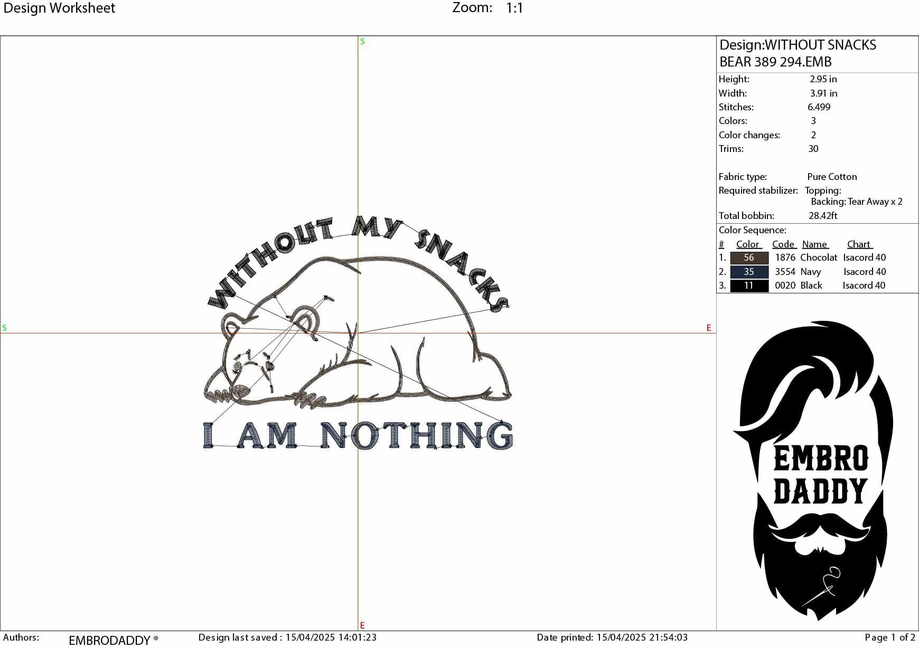The image size is (919, 648).
Task: Click the red 'E' marker at bottom
Action: click(362, 625)
